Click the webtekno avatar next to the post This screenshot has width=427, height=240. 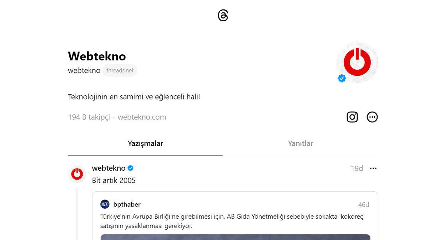pos(77,174)
